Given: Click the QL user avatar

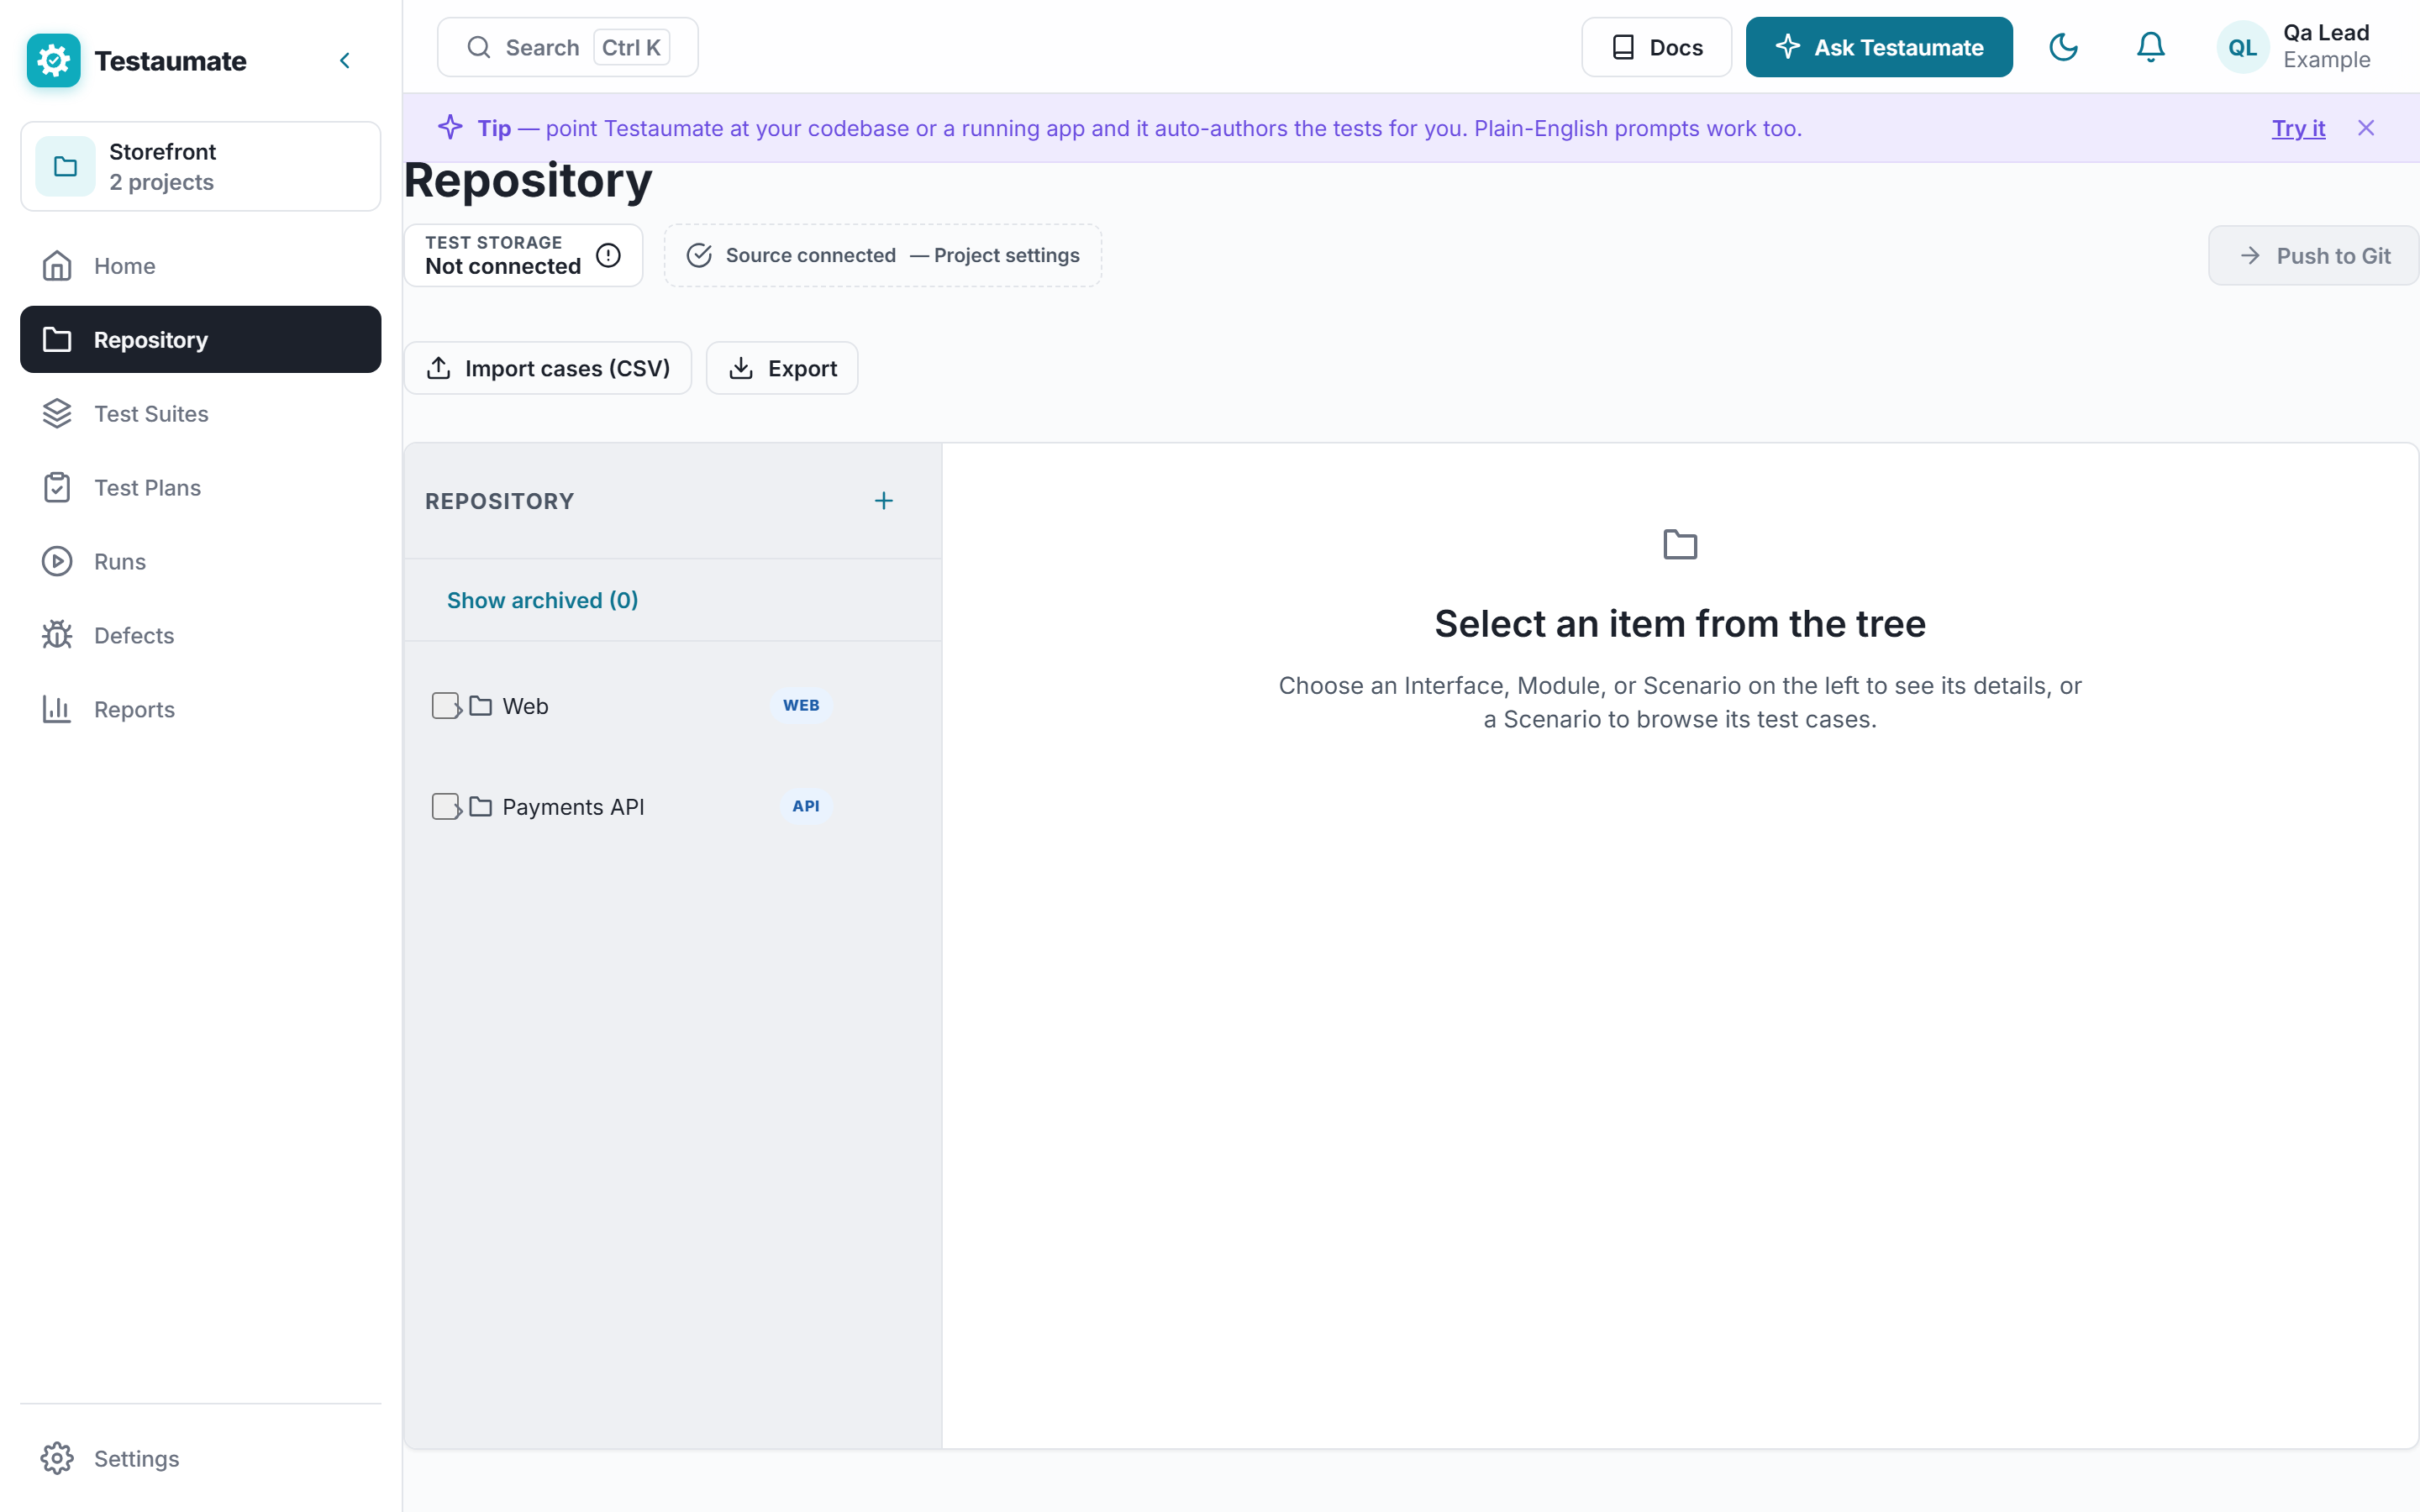Looking at the screenshot, I should [2242, 47].
